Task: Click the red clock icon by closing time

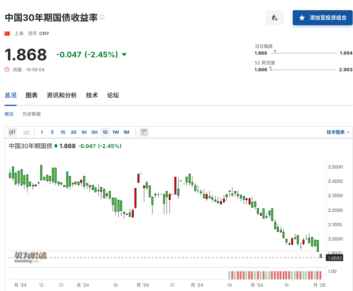Action: (x=7, y=70)
